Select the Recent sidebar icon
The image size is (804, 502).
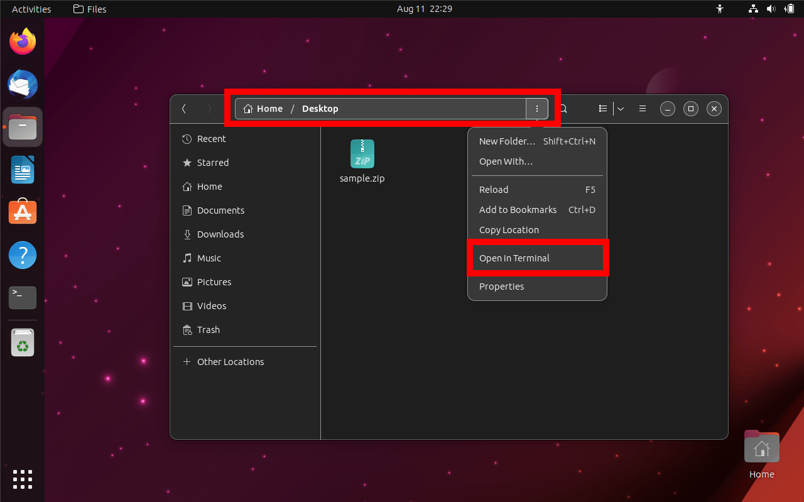[x=187, y=138]
